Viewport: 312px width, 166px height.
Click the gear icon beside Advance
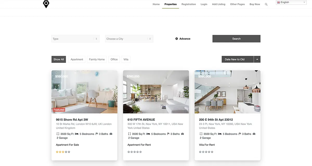click(x=177, y=39)
